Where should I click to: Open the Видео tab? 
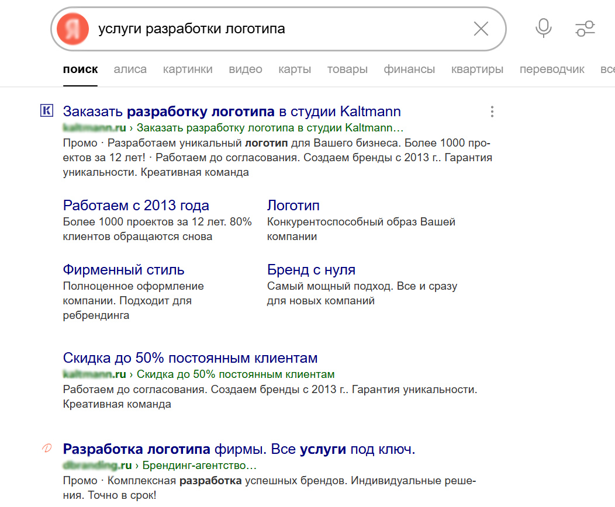tap(246, 70)
